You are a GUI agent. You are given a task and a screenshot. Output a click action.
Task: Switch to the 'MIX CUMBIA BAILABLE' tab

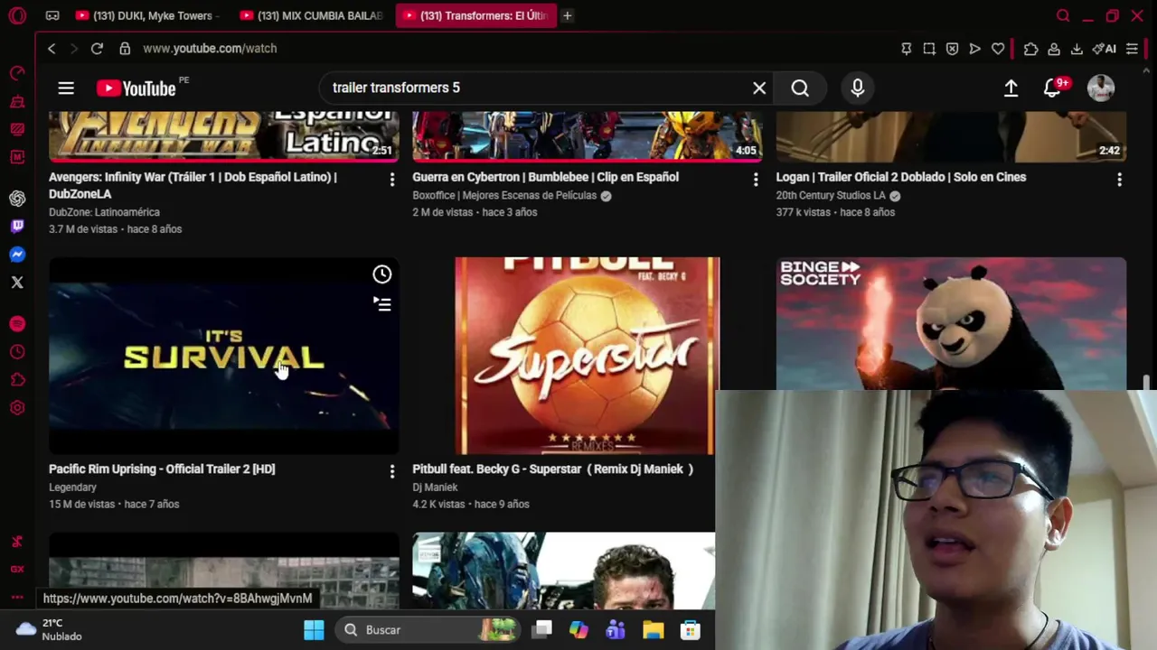point(311,15)
